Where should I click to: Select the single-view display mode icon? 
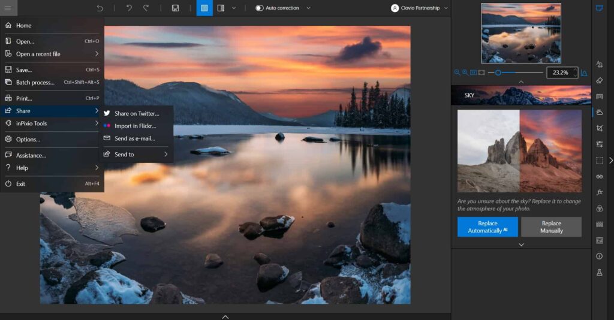click(204, 8)
